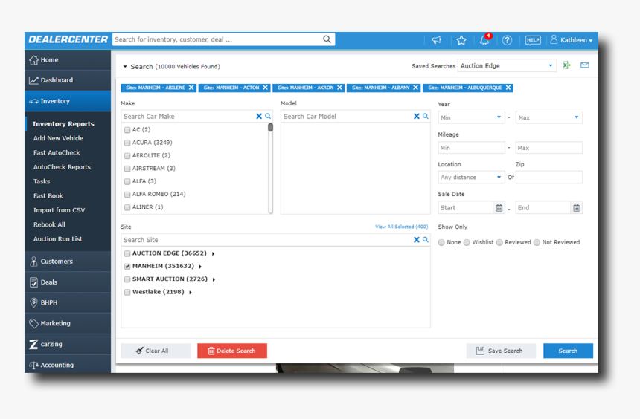Click the question mark help icon
Image resolution: width=640 pixels, height=419 pixels.
(507, 40)
